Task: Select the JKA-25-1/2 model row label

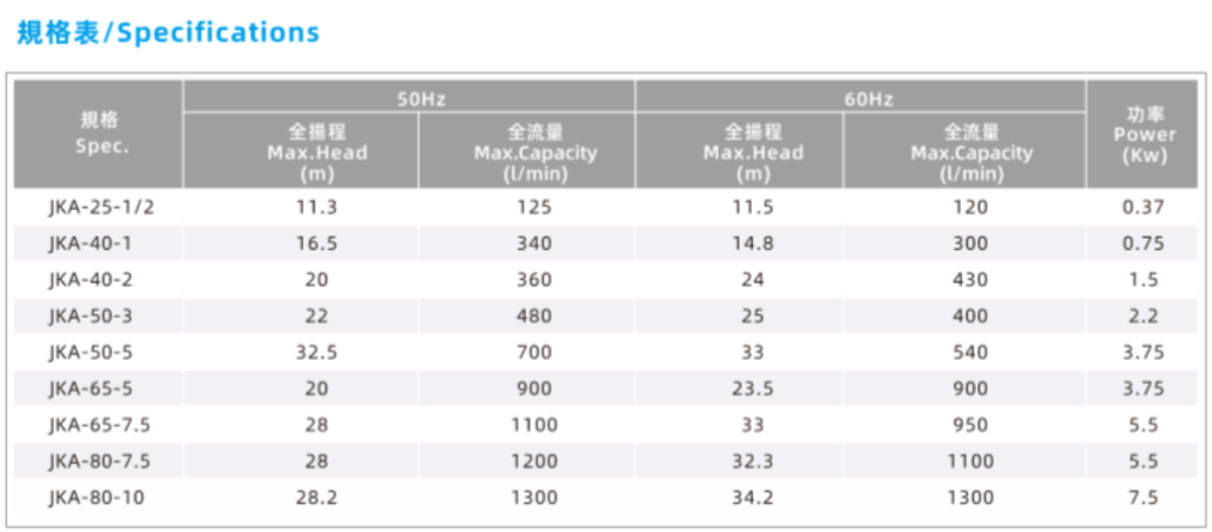Action: [100, 207]
